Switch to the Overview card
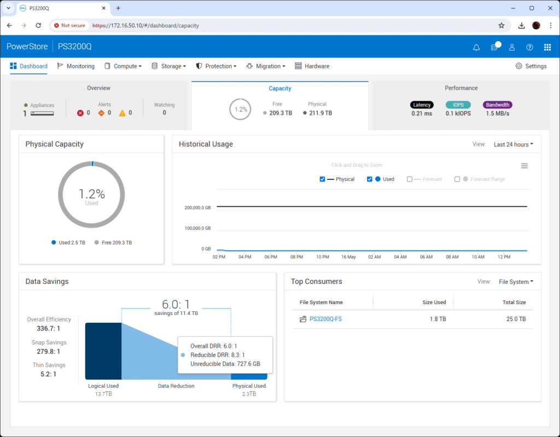560x437 pixels. click(x=98, y=106)
